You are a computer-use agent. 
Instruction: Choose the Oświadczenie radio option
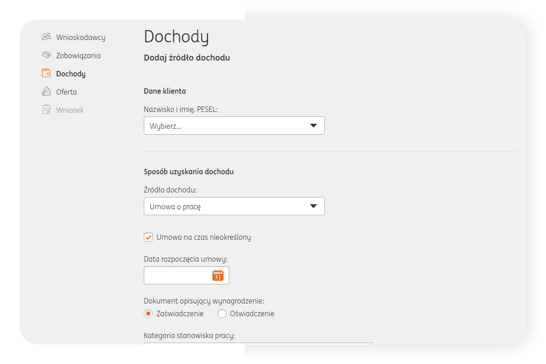(x=222, y=313)
